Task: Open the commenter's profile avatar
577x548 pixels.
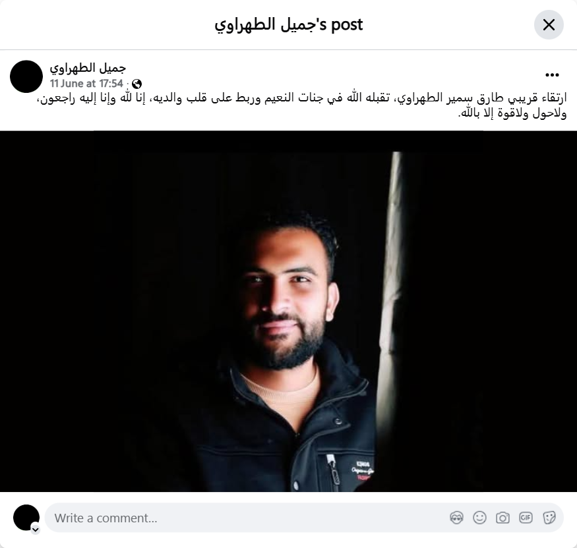Action: (x=26, y=518)
